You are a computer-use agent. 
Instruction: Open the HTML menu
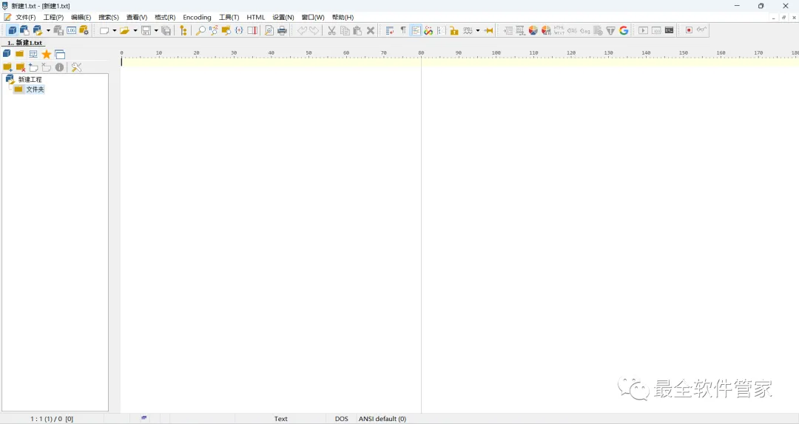coord(256,17)
